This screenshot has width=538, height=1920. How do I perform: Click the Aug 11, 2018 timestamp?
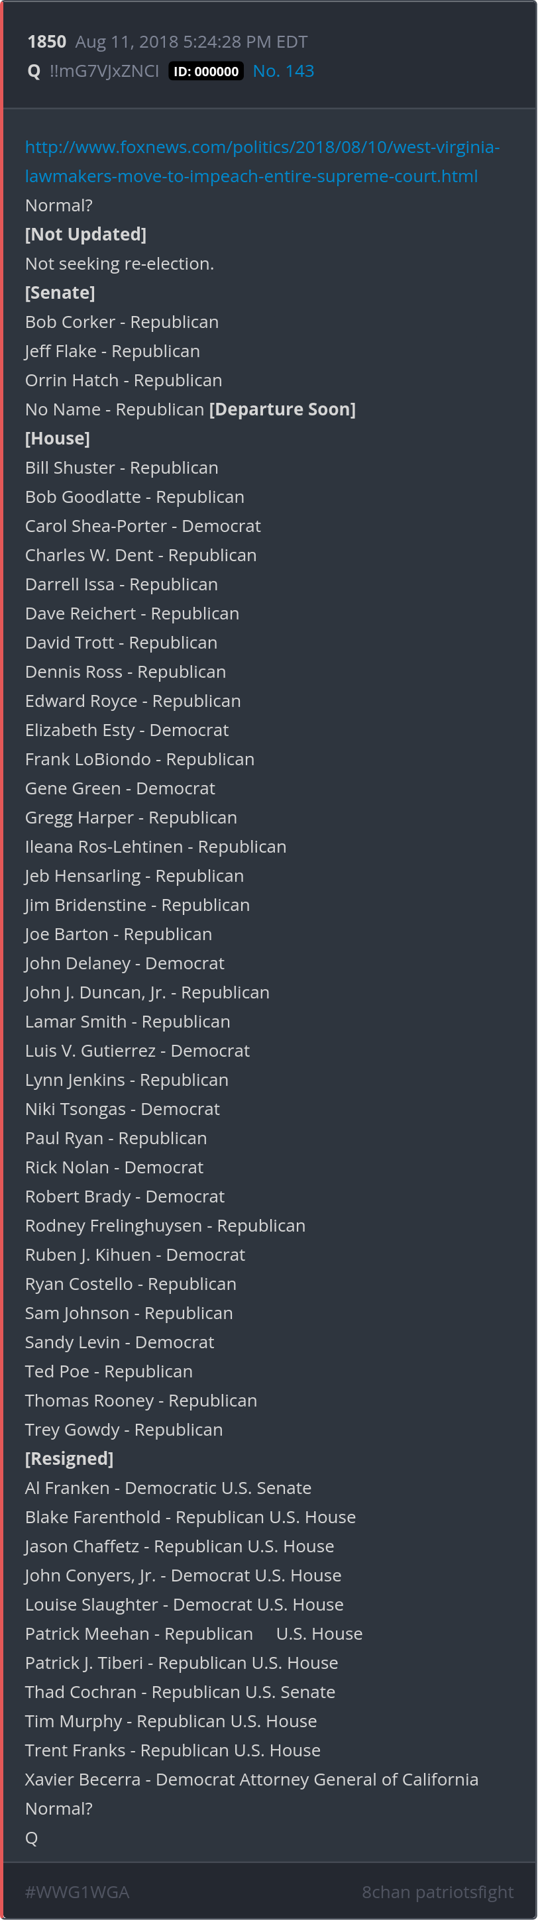click(191, 42)
